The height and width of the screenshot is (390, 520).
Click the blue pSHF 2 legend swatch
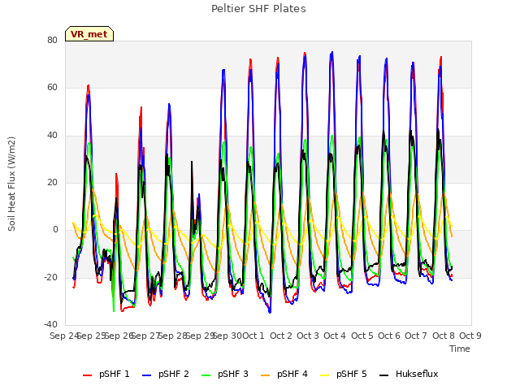tap(146, 375)
